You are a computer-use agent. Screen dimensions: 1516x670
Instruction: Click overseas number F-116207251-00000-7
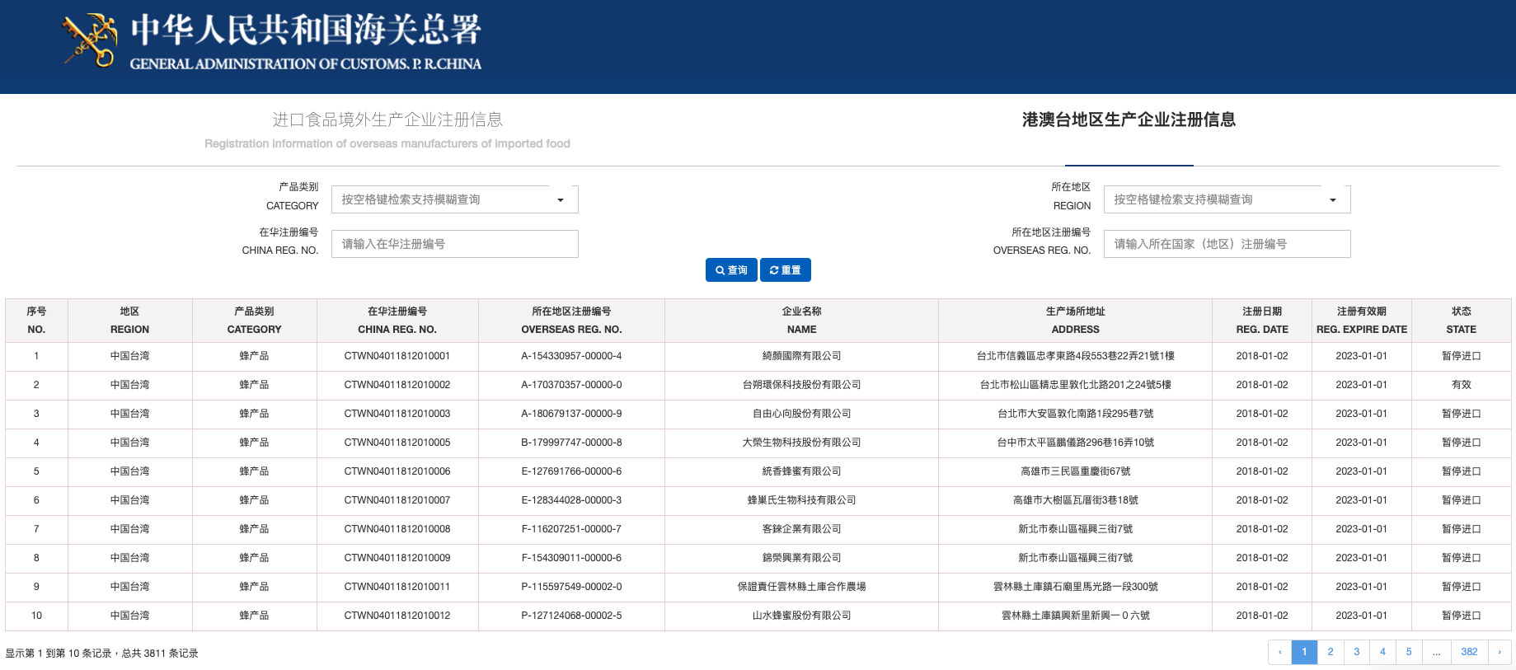click(571, 529)
